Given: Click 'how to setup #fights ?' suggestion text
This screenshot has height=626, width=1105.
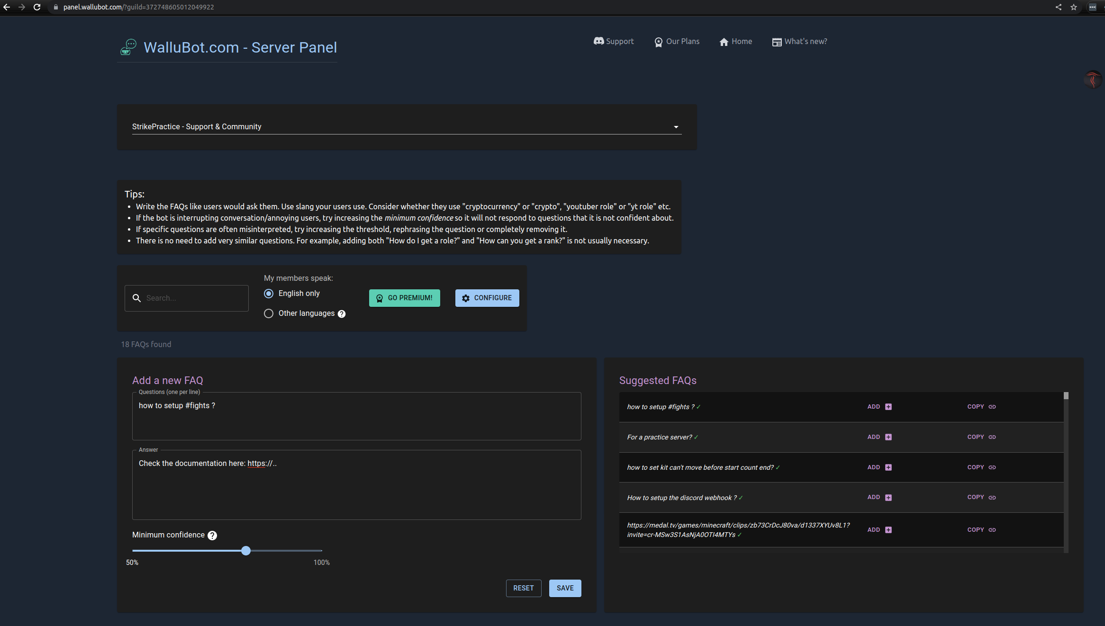Looking at the screenshot, I should [x=661, y=407].
